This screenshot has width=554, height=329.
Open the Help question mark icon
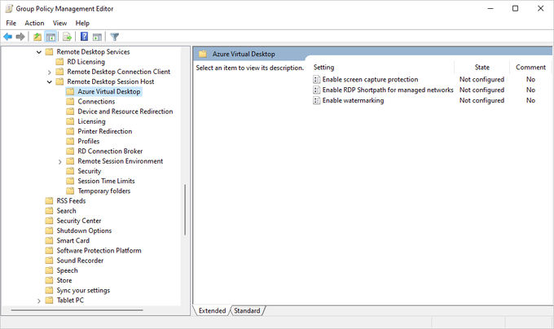tap(84, 36)
